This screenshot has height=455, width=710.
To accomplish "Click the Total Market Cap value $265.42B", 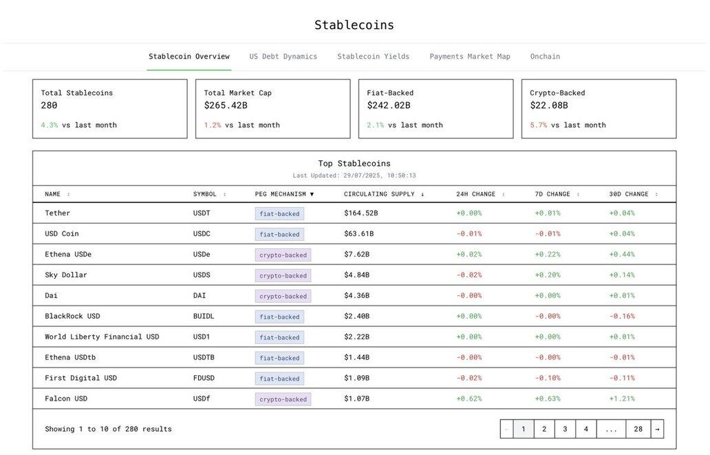I will (226, 105).
